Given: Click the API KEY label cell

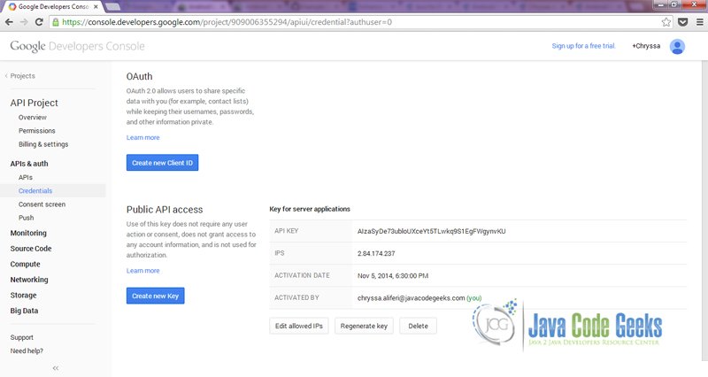Looking at the screenshot, I should [311, 231].
